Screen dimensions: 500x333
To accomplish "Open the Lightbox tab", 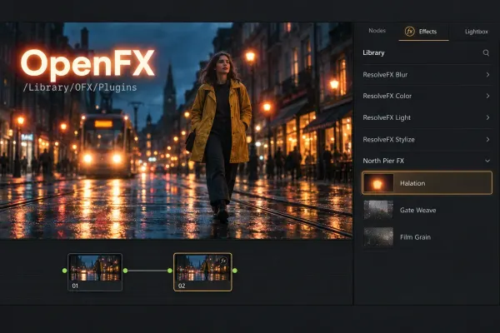I will point(476,32).
